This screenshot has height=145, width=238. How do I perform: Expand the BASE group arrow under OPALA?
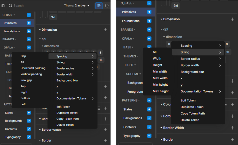133,47
